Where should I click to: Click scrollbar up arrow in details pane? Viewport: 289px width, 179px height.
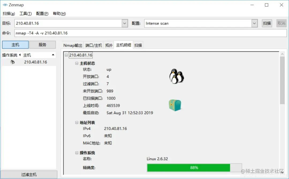pos(282,54)
